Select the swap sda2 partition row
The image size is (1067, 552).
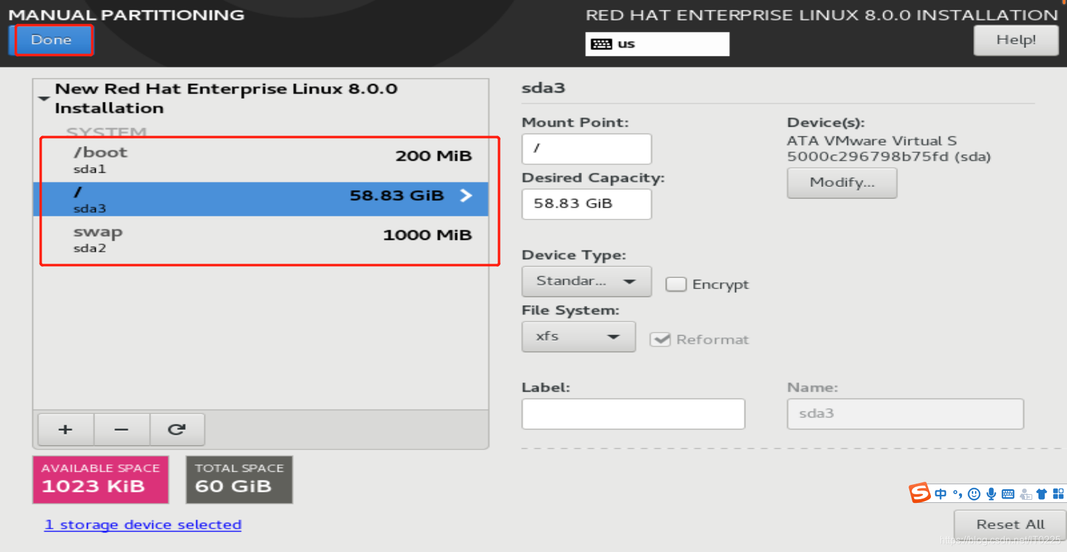click(x=261, y=239)
